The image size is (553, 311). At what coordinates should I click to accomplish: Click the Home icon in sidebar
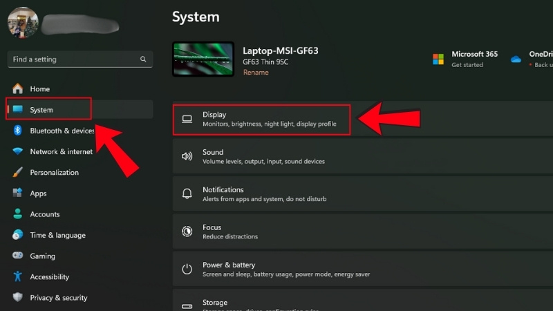[x=17, y=89]
